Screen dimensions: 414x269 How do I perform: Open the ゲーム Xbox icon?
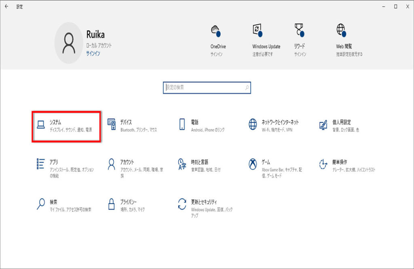(x=253, y=164)
